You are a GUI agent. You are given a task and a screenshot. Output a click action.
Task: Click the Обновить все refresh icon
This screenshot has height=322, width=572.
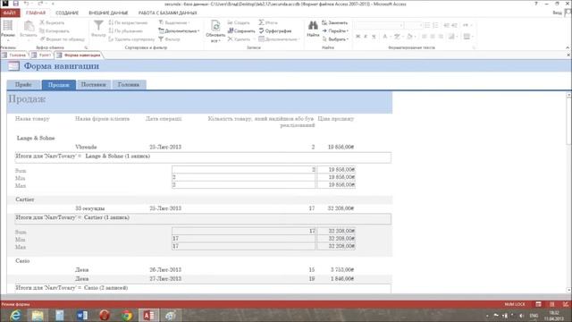pos(215,26)
